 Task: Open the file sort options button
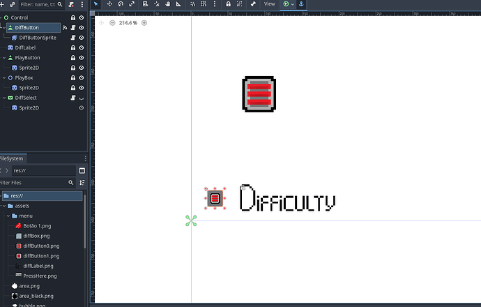click(x=82, y=183)
